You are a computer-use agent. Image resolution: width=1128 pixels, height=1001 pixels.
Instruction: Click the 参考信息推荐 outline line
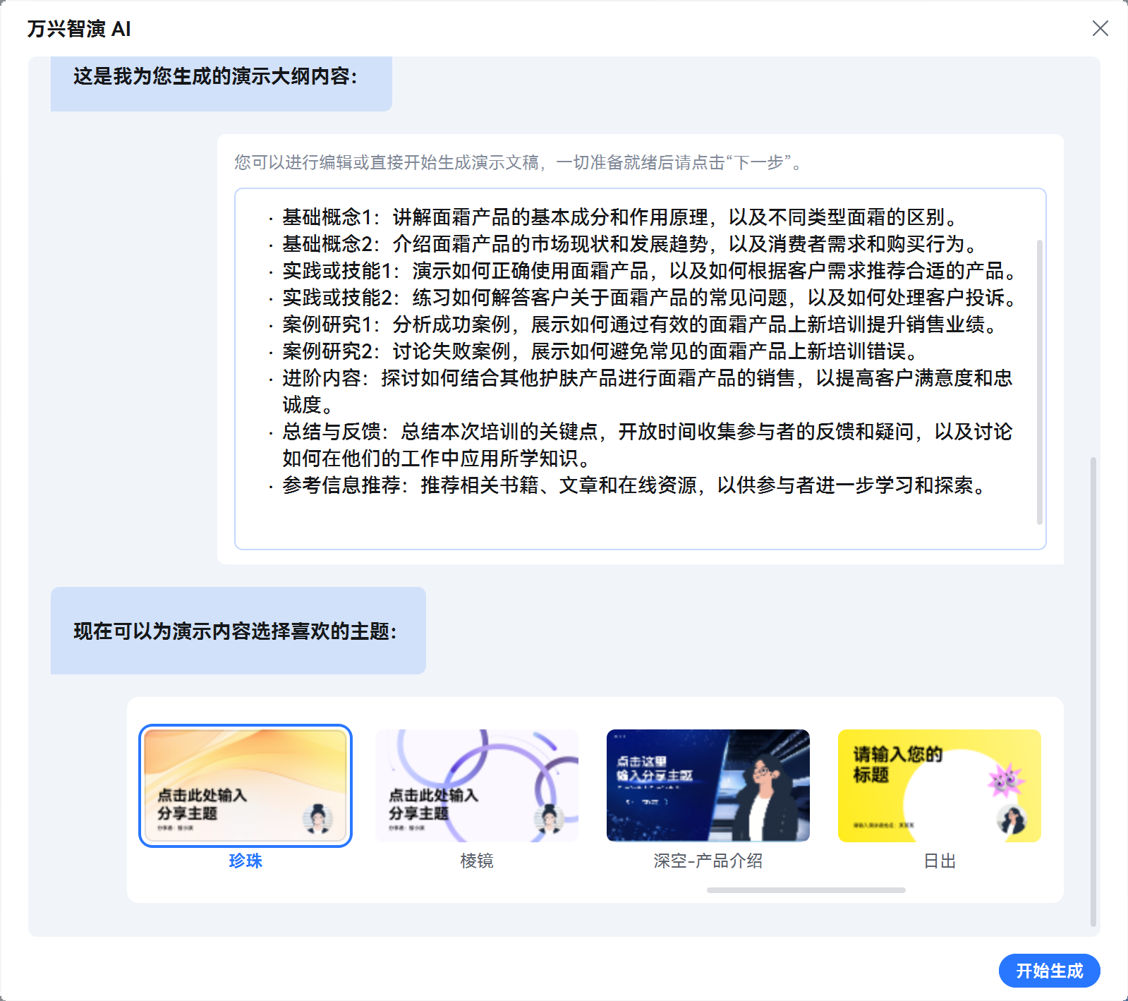[x=635, y=485]
